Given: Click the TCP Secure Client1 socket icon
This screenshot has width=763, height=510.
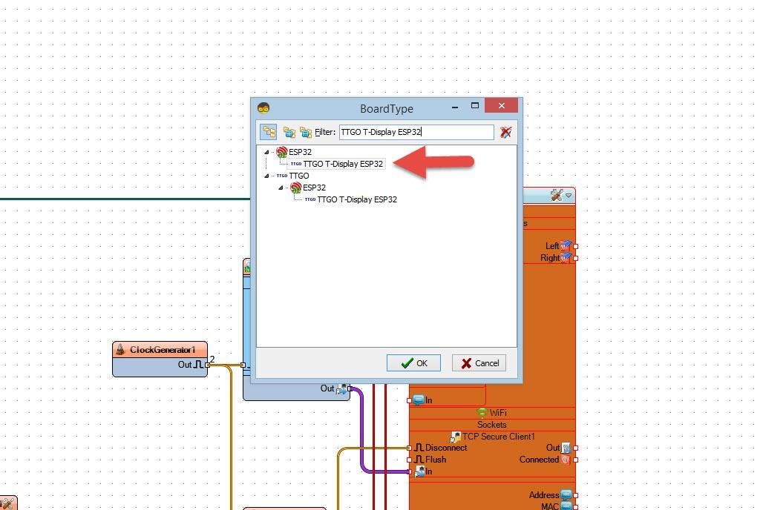Looking at the screenshot, I should [x=455, y=437].
